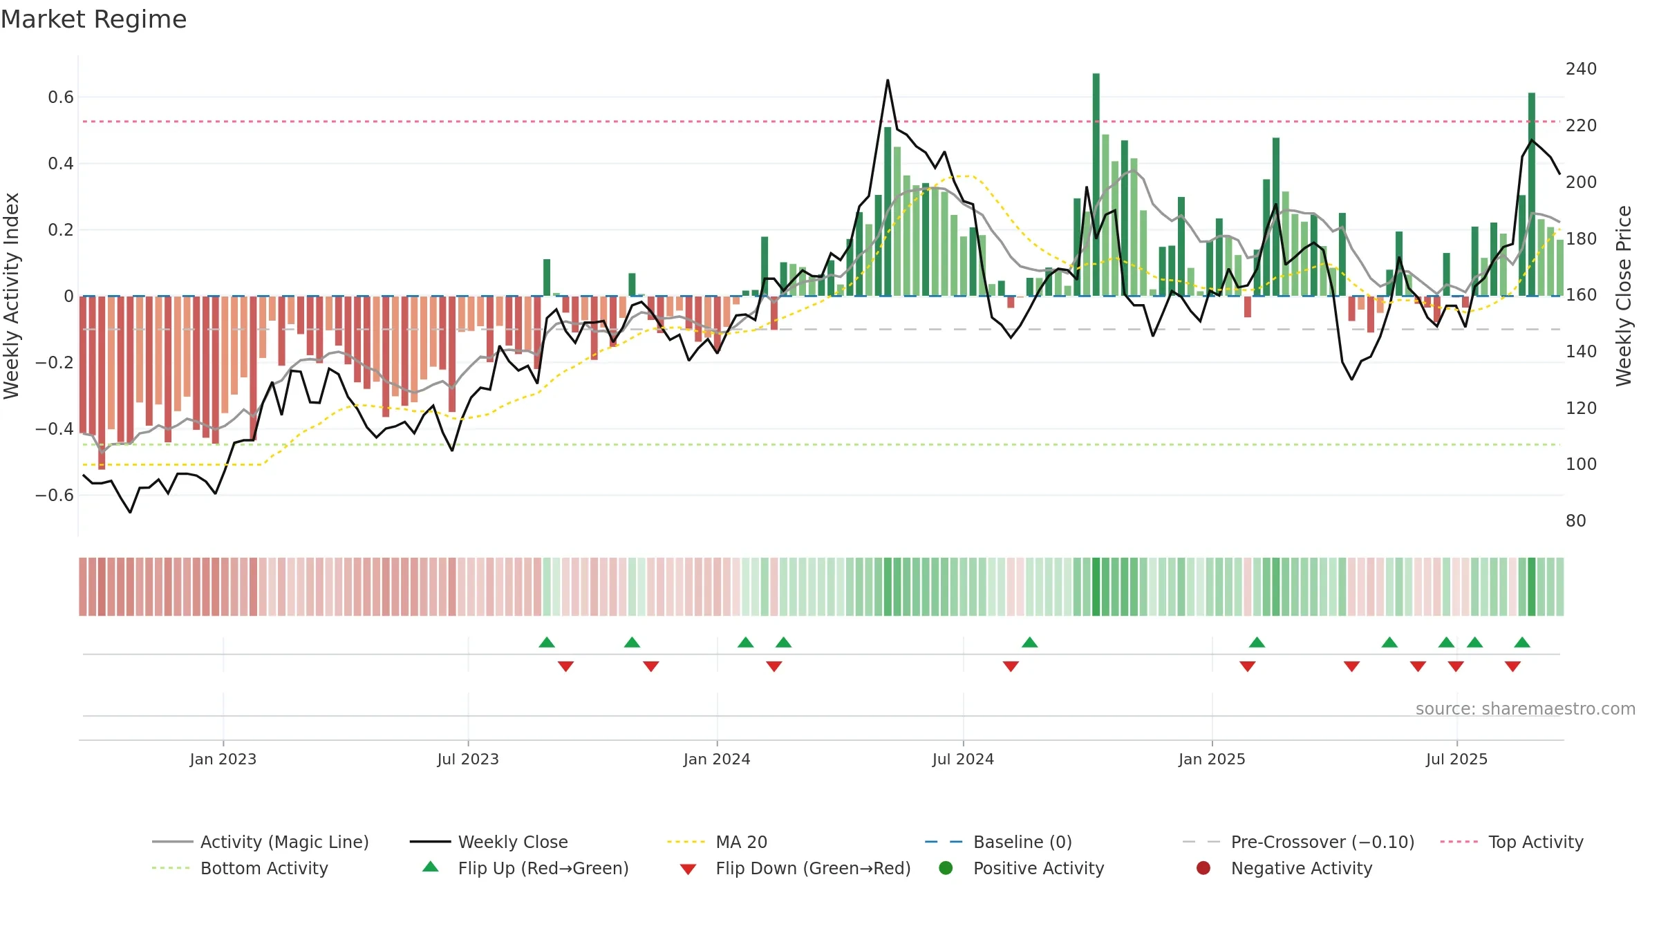This screenshot has width=1659, height=933.
Task: Click the tallest green activity bar near late 2024
Action: pos(1096,185)
